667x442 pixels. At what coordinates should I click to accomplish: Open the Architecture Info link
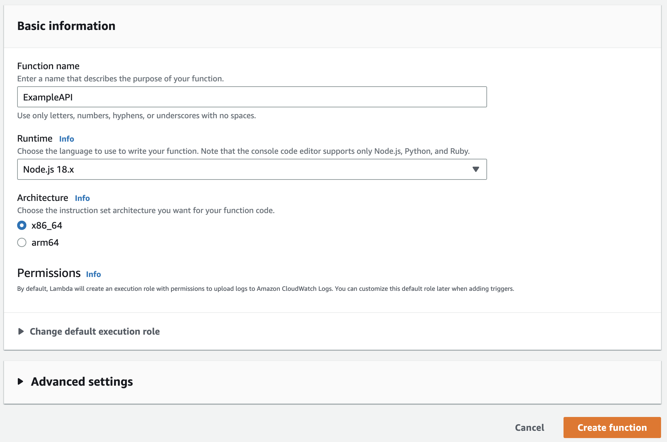(82, 198)
